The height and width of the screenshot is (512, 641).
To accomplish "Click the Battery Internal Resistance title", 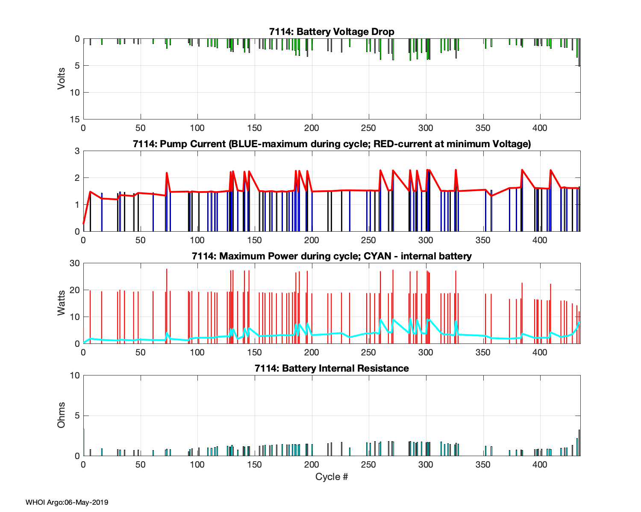I will click(x=332, y=368).
